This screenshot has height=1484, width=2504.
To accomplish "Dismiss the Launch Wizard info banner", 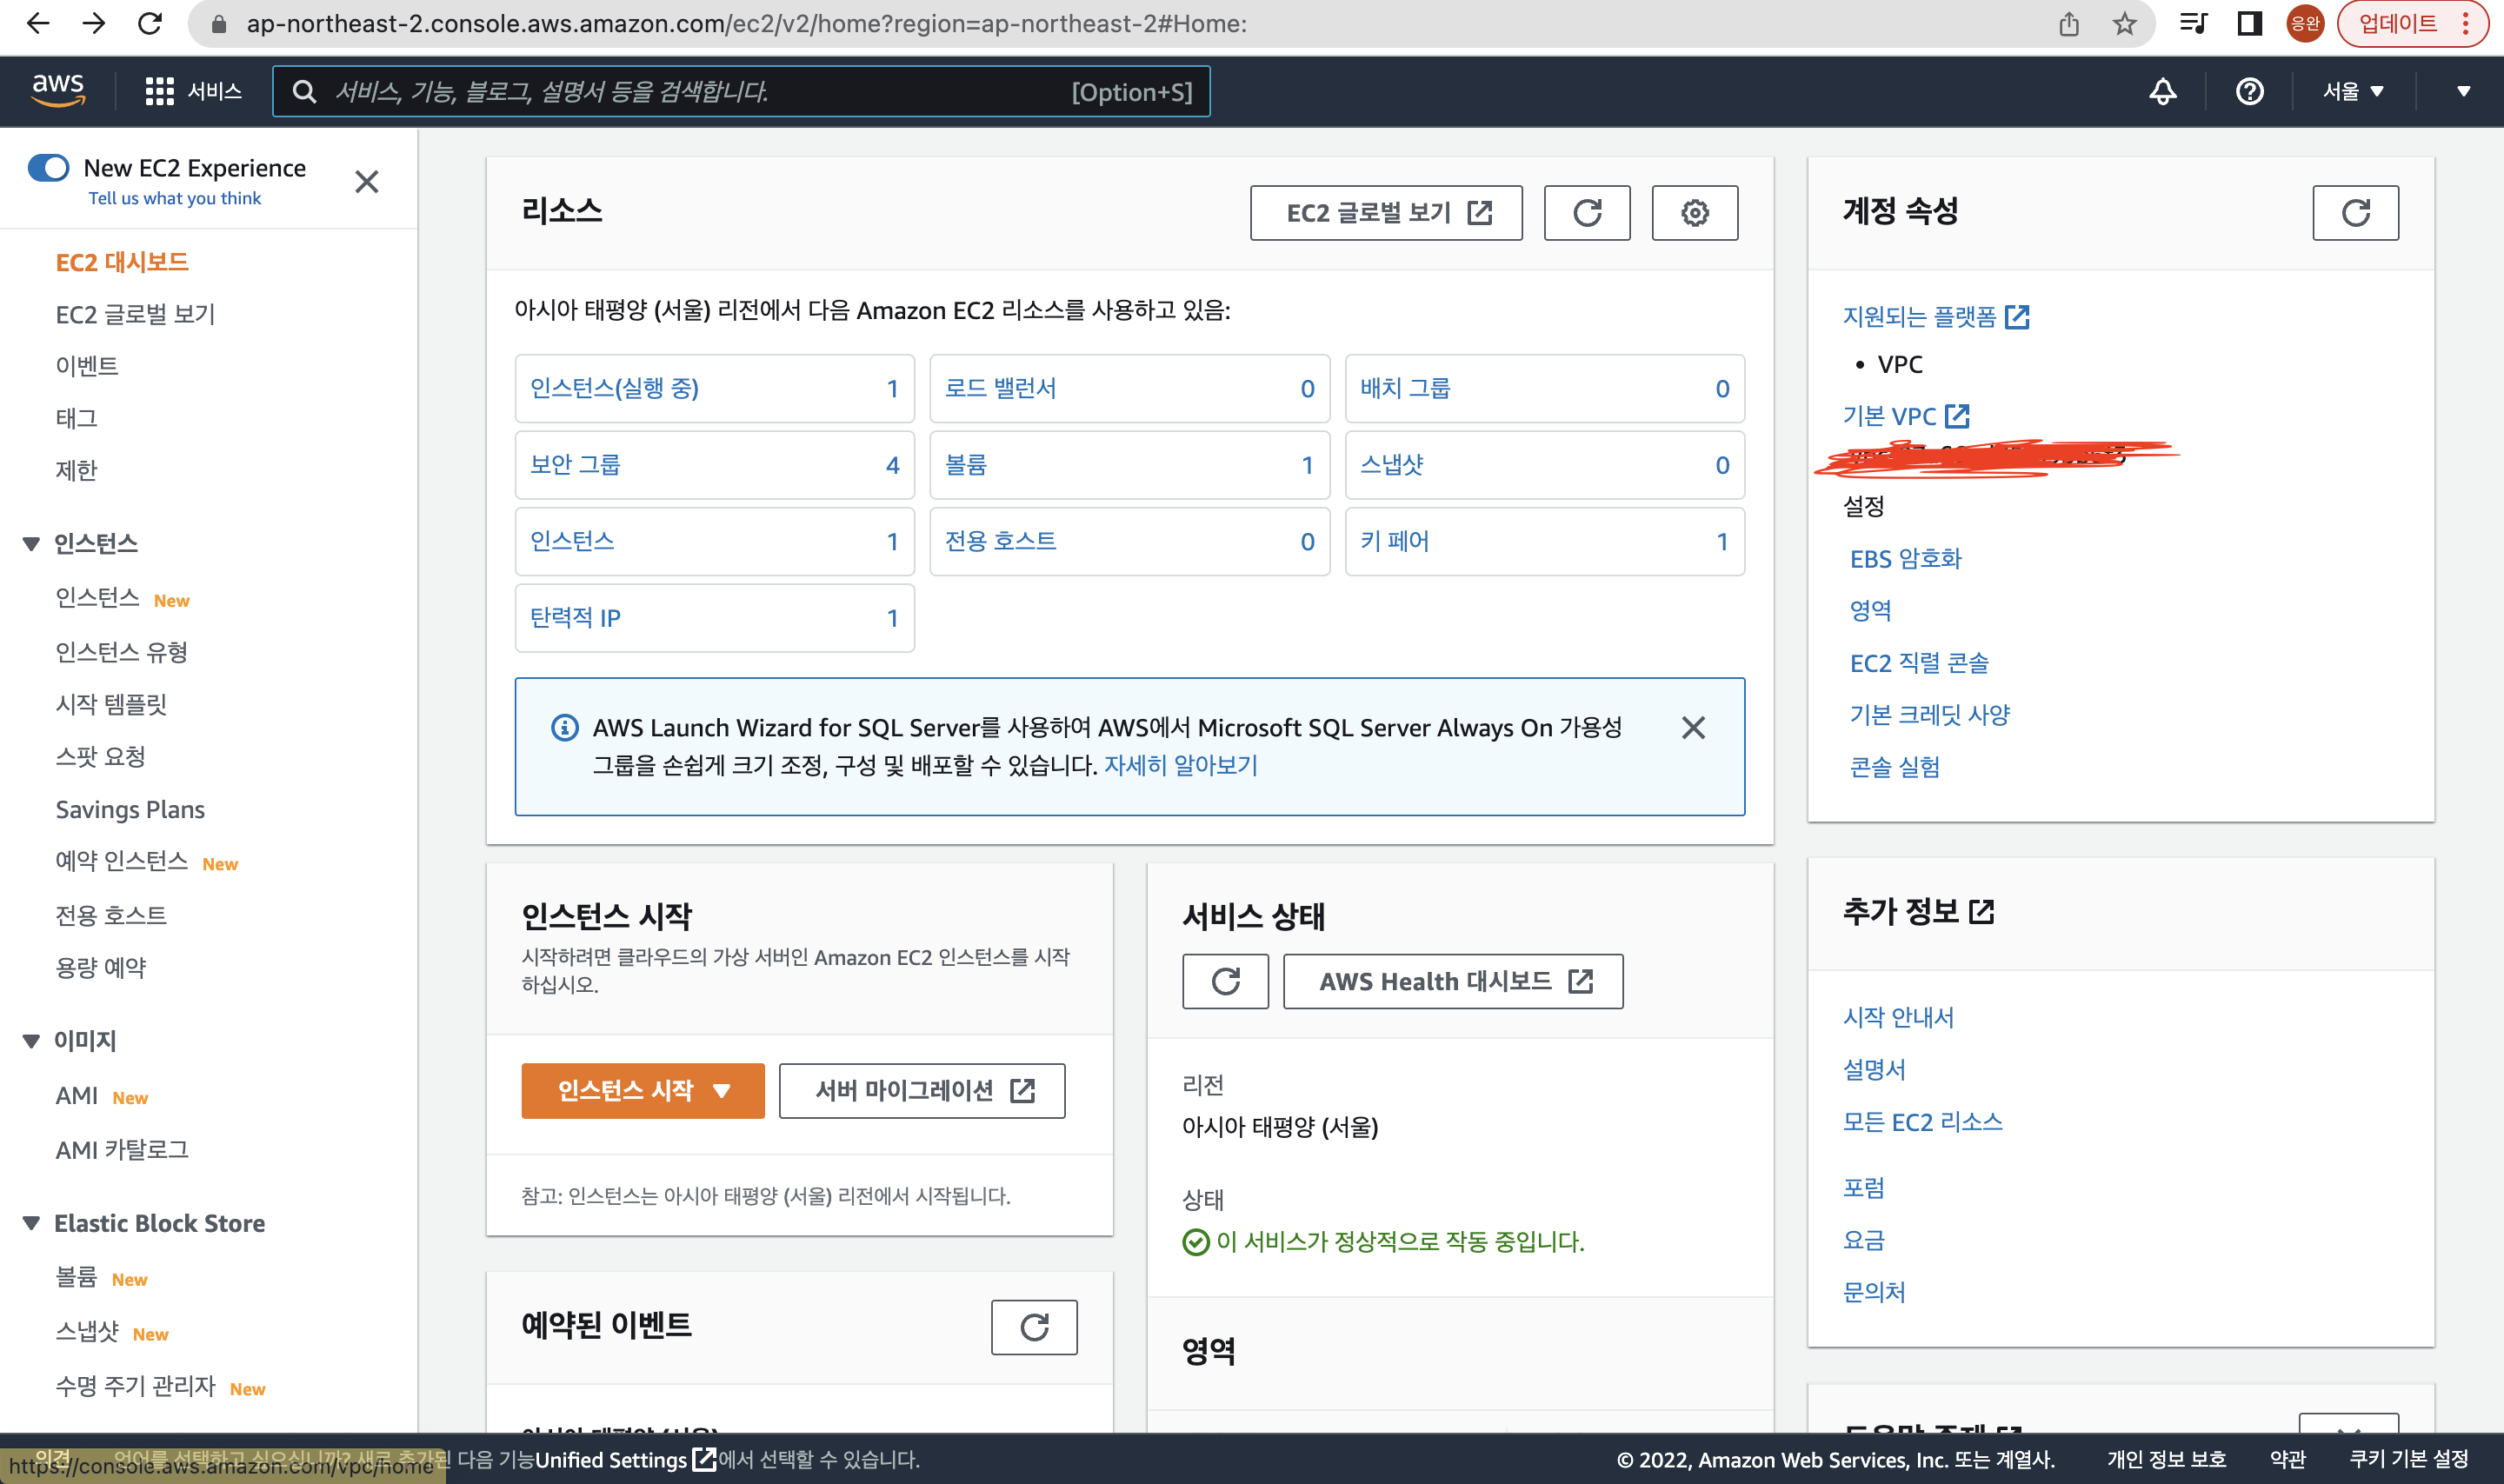I will (x=1692, y=728).
